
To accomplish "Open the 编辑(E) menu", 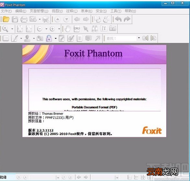I will click(21, 11).
